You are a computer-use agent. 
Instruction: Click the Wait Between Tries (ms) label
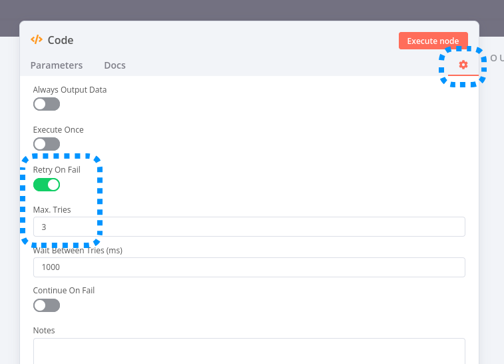point(78,251)
